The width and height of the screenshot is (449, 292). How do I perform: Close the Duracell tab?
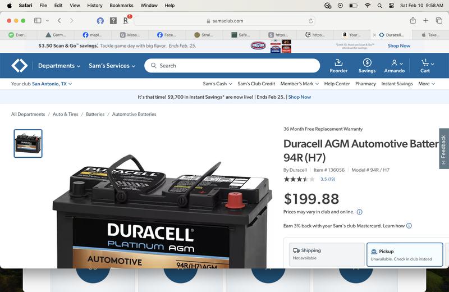point(374,35)
